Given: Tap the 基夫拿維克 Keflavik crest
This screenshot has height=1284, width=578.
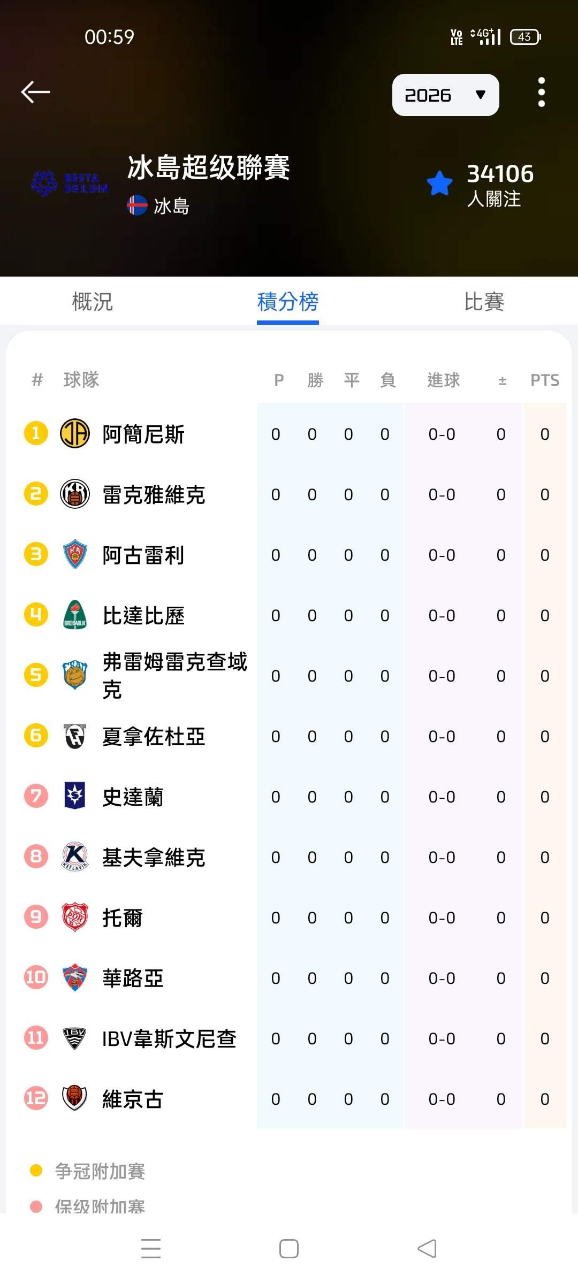Looking at the screenshot, I should coord(75,857).
